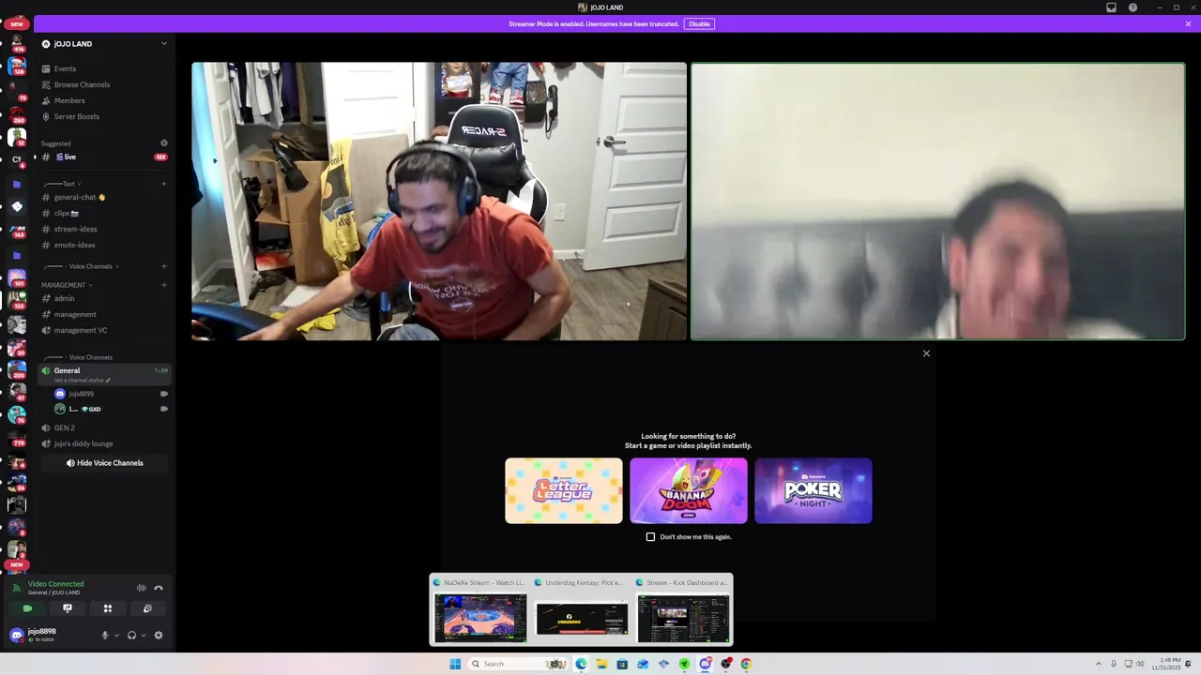The image size is (1201, 675).
Task: Add a channel to upper Voice Channels category
Action: (x=164, y=266)
